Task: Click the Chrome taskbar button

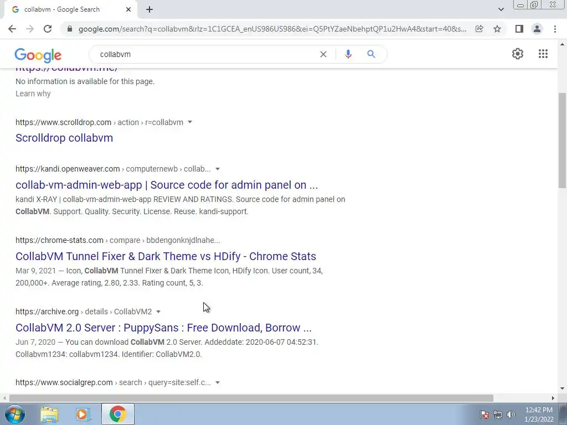Action: click(117, 414)
